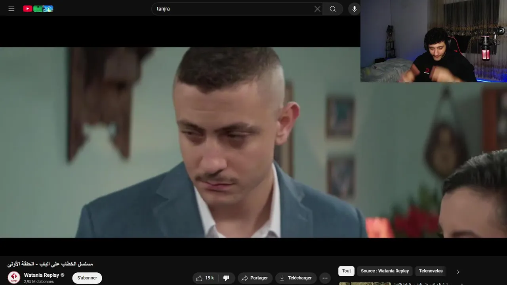Screen dimensions: 507x285
Task: Select the Telenovelas filter chip
Action: [x=431, y=271]
